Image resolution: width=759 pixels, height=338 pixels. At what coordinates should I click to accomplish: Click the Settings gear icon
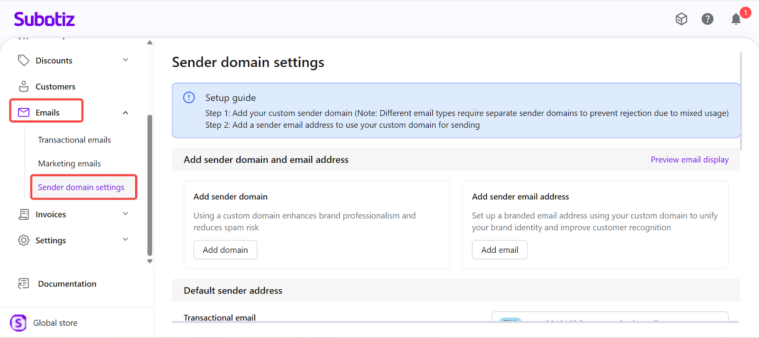tap(23, 240)
